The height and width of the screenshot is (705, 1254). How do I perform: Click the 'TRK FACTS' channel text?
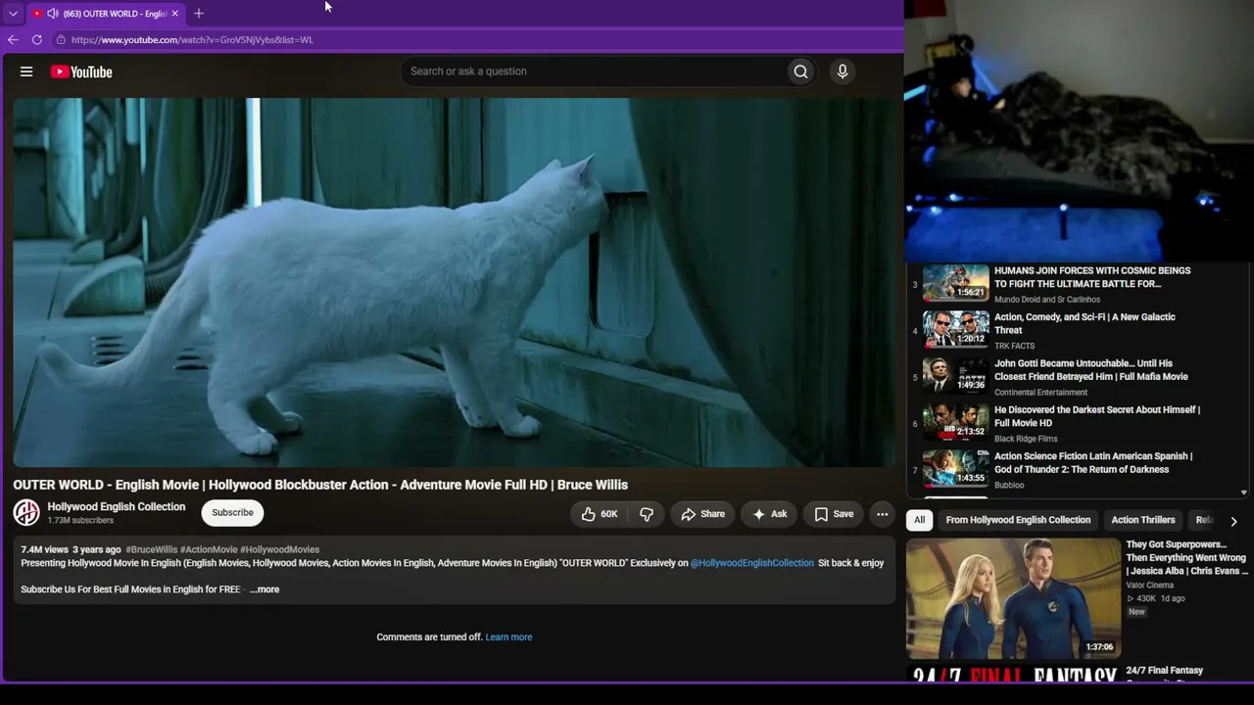point(1014,346)
